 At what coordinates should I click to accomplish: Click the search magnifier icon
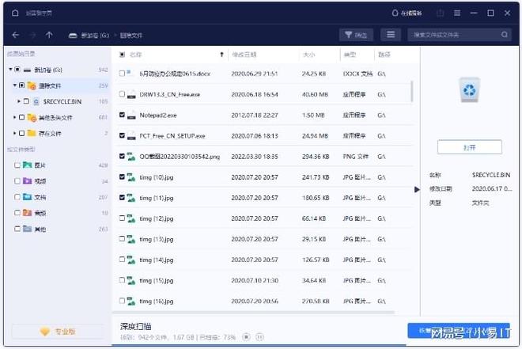[x=505, y=35]
